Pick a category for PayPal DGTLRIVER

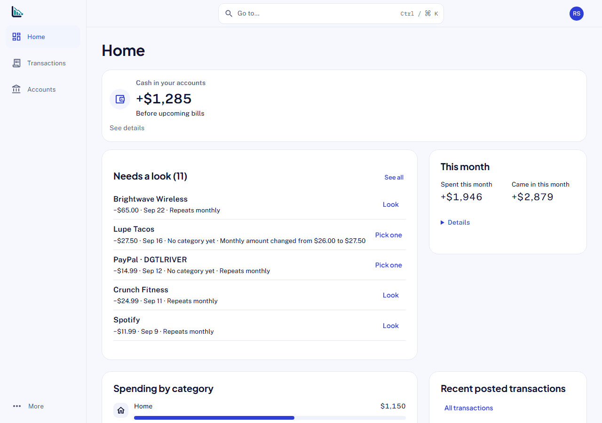[x=388, y=265]
